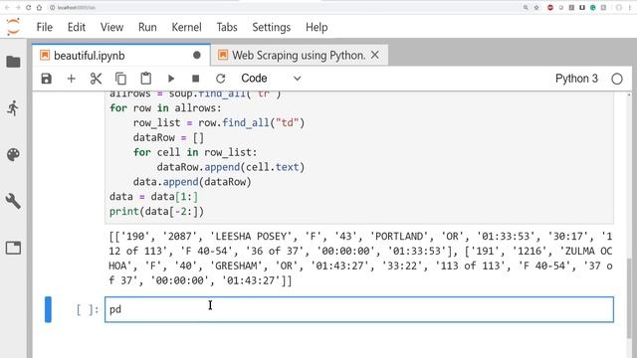
Task: Click the 'for cell in row_list:' line
Action: 195,152
